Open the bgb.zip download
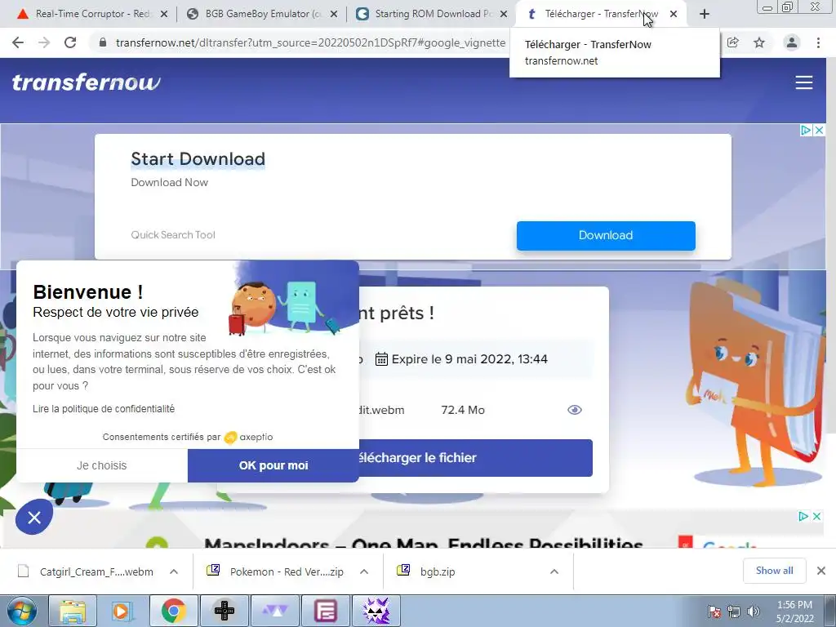 pos(426,571)
